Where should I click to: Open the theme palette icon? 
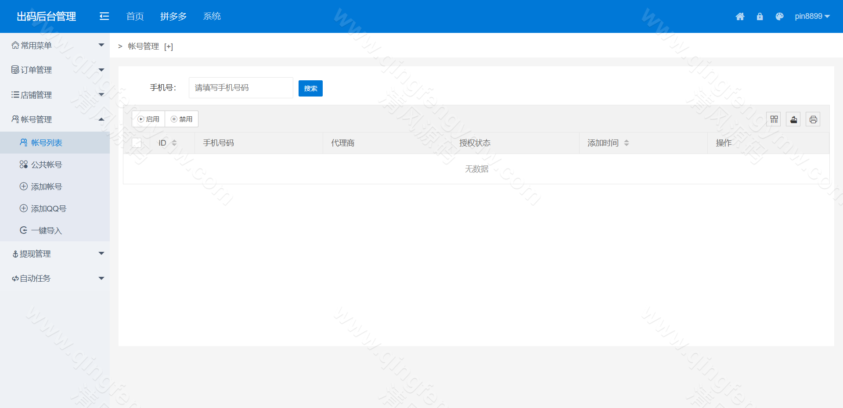[x=779, y=17]
